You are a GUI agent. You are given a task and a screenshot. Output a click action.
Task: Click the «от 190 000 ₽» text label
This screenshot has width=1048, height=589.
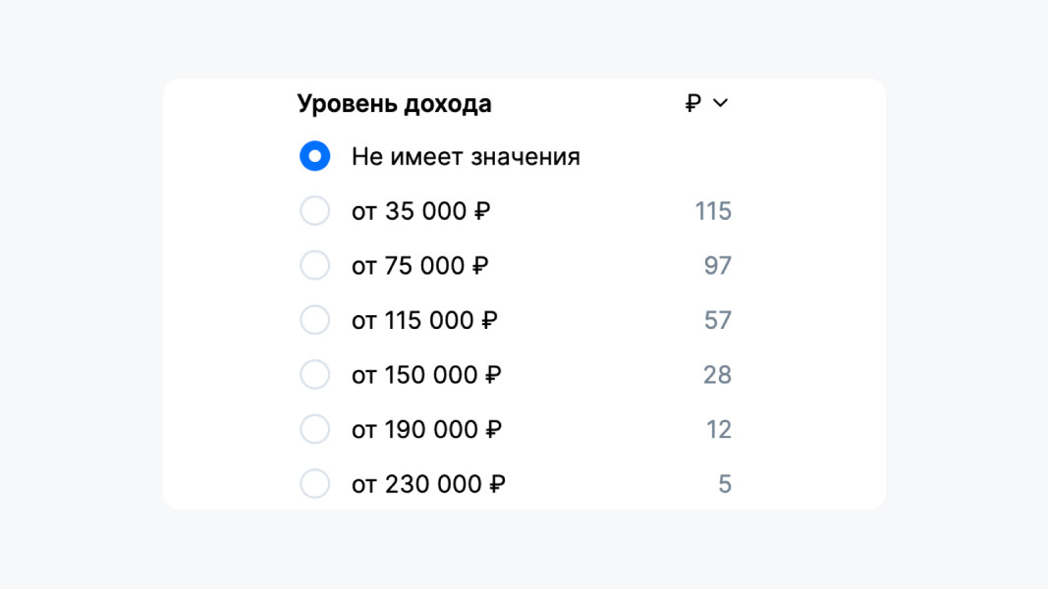tap(427, 429)
